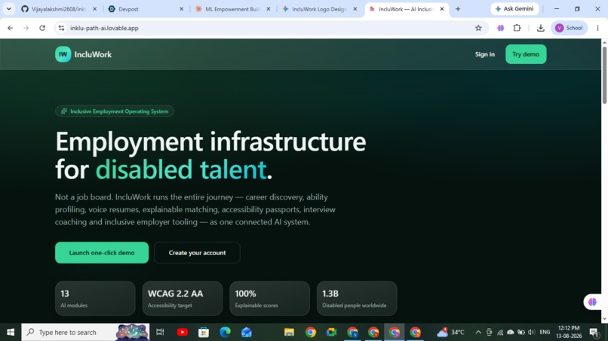View site information icon in address bar
This screenshot has width=608, height=341.
pos(61,28)
